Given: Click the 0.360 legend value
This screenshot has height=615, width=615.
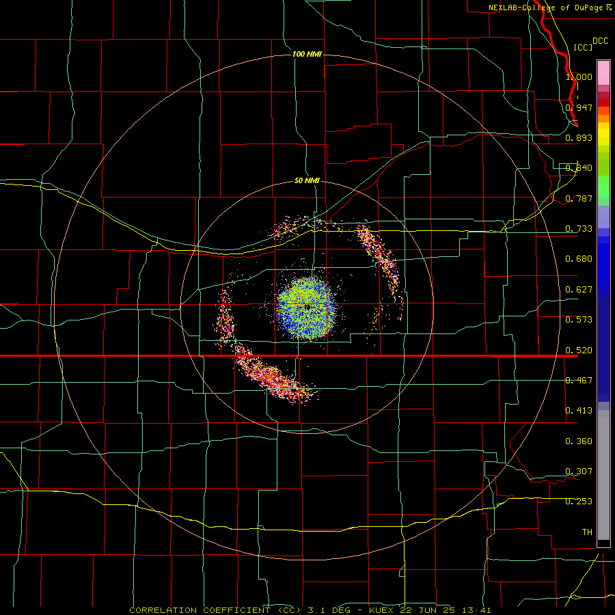Looking at the screenshot, I should [x=579, y=441].
